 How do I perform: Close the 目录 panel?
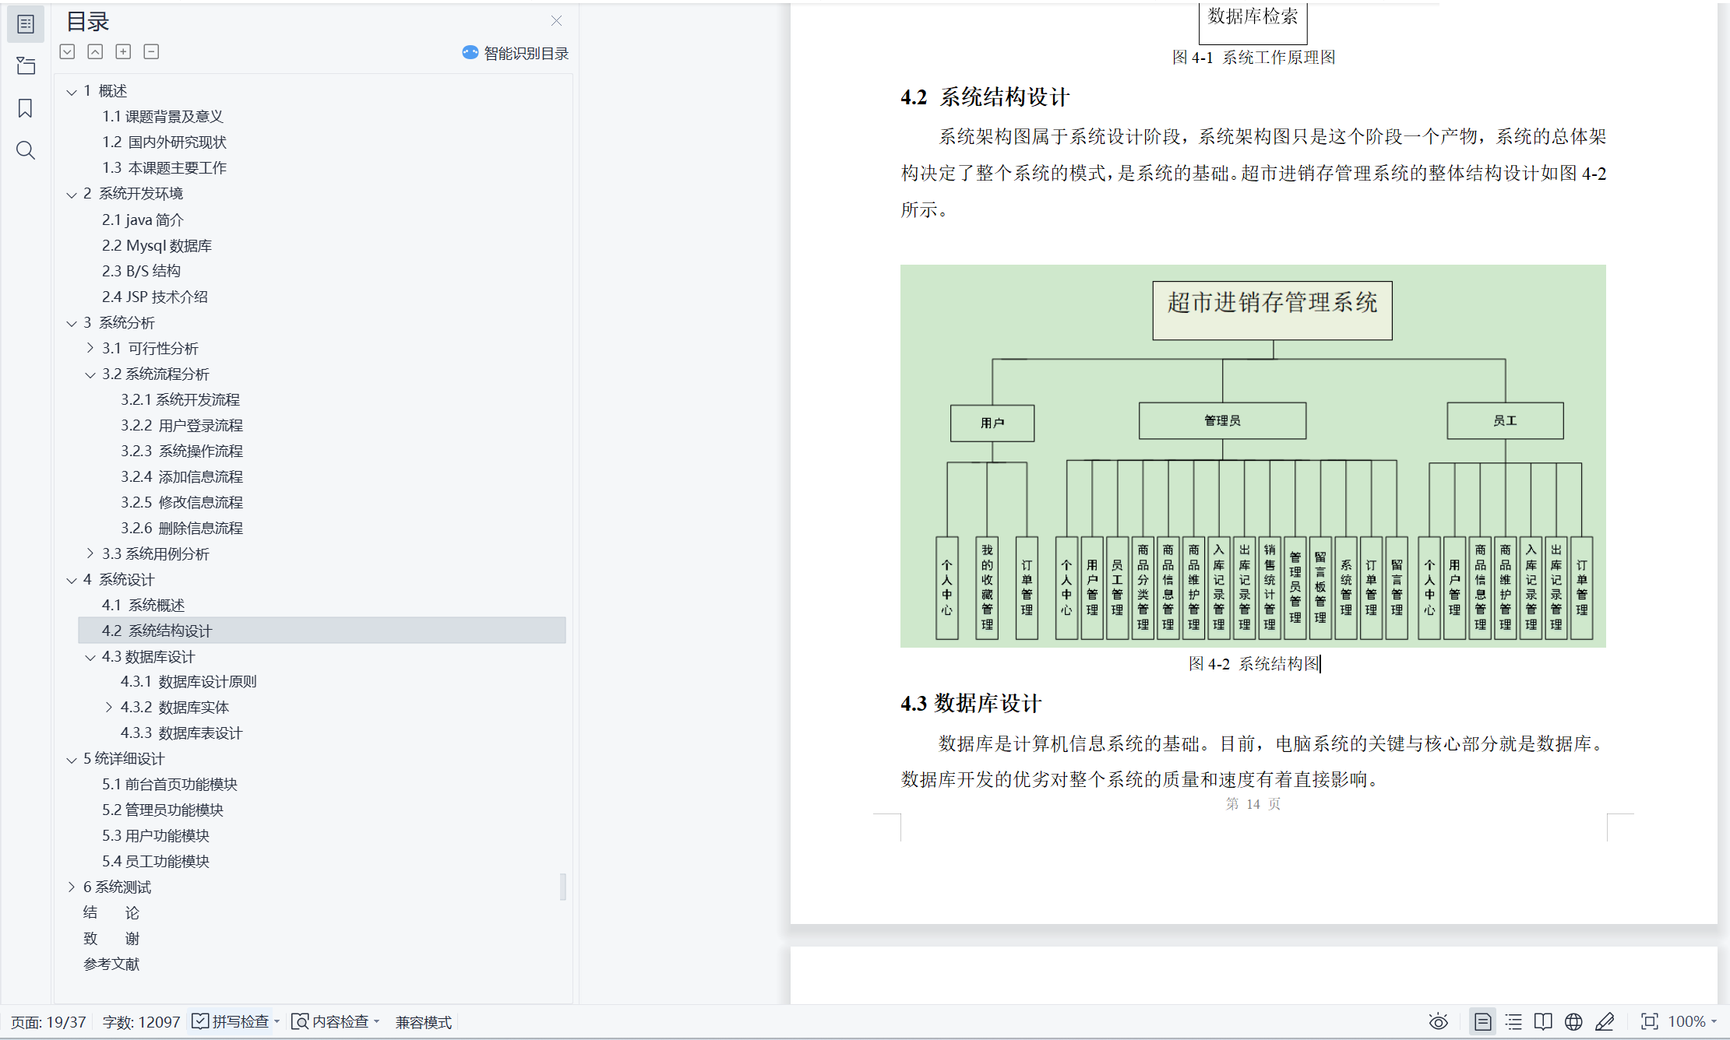point(556,21)
